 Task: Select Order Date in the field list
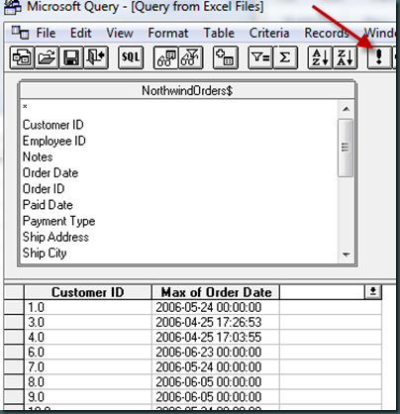tap(50, 172)
